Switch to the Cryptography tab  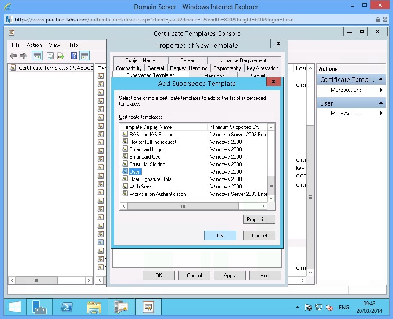click(227, 68)
